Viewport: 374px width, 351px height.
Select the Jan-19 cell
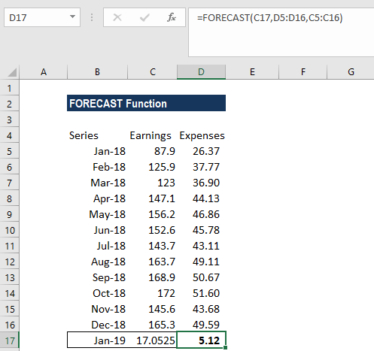97,340
